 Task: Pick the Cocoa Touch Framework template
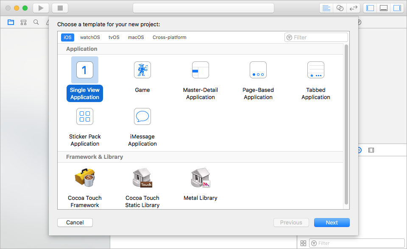pos(85,188)
